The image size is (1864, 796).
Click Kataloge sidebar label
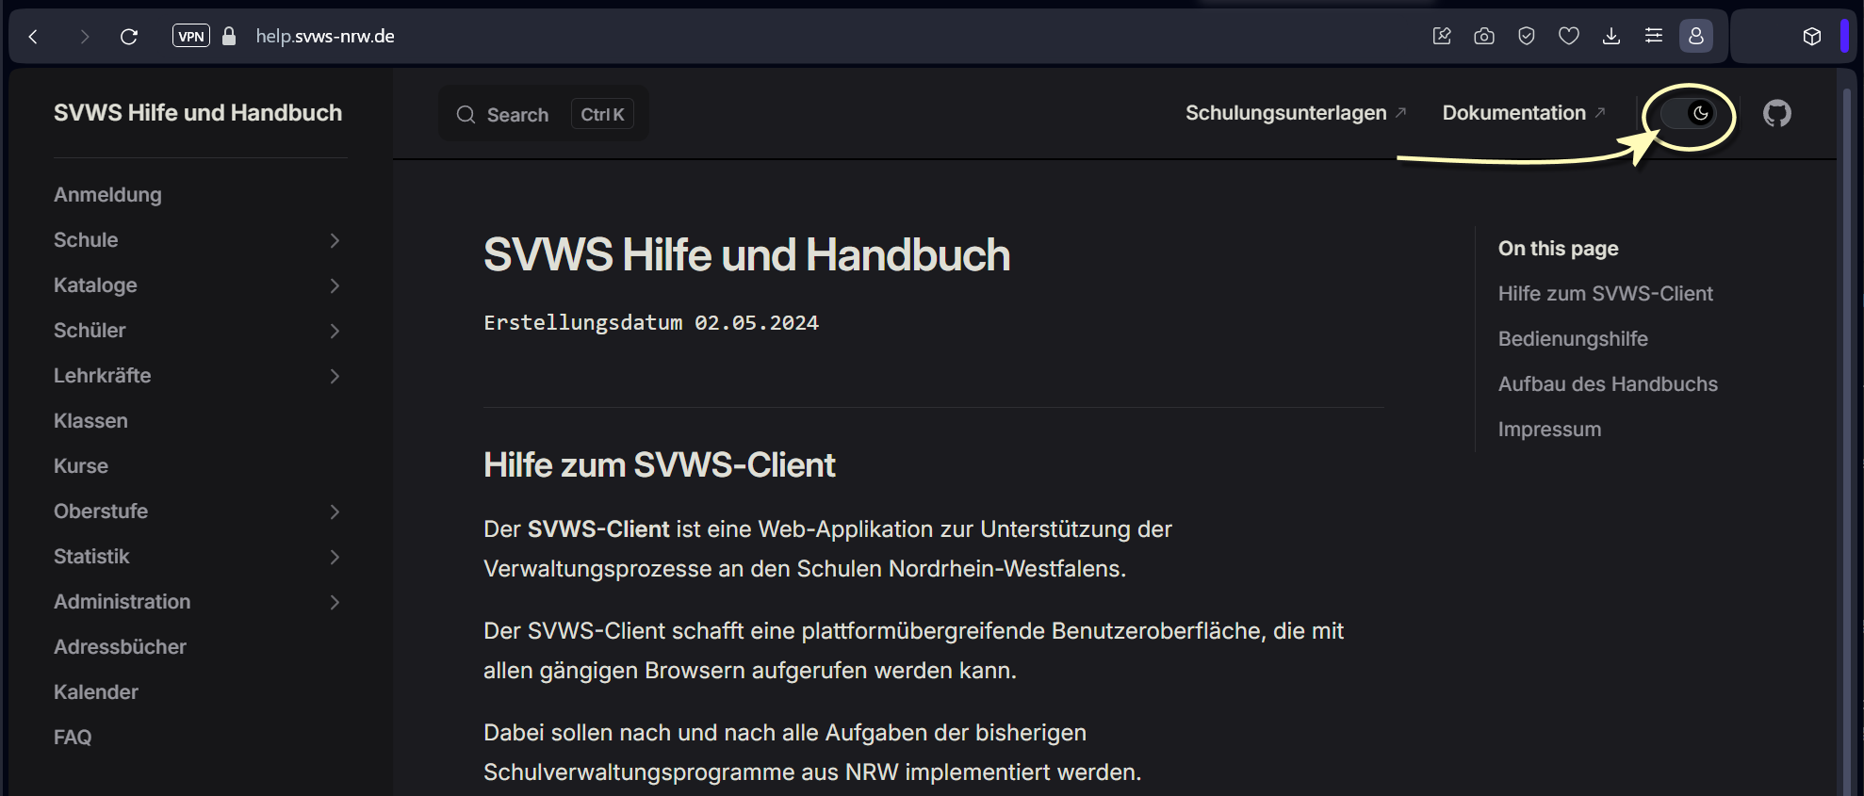[x=95, y=285]
